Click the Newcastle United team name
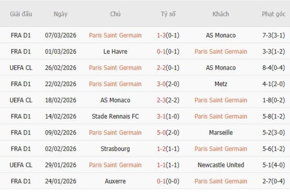This screenshot has width=290, height=192. [221, 165]
